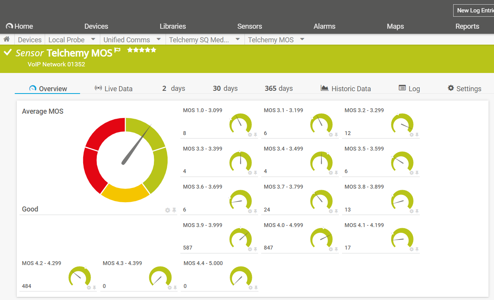Expand the Local Probe breadcrumb dropdown
Screen dimensions: 494x300
[93, 39]
